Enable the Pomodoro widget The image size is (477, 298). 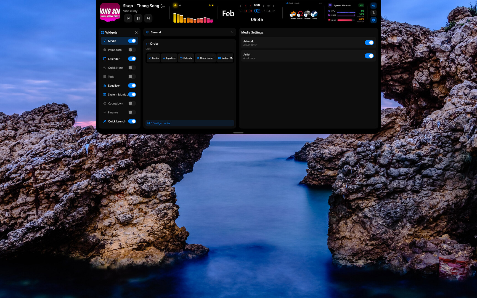[132, 50]
